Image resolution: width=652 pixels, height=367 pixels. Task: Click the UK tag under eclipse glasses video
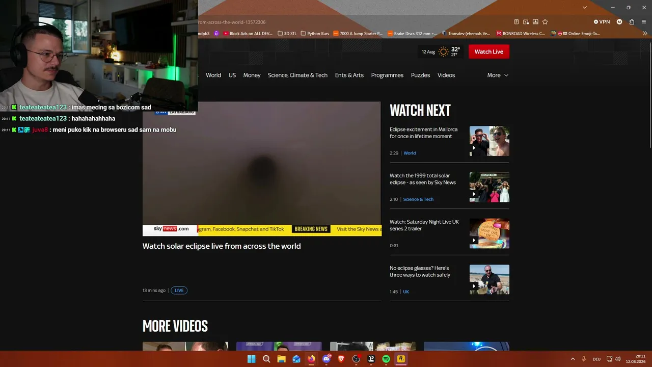[406, 292]
